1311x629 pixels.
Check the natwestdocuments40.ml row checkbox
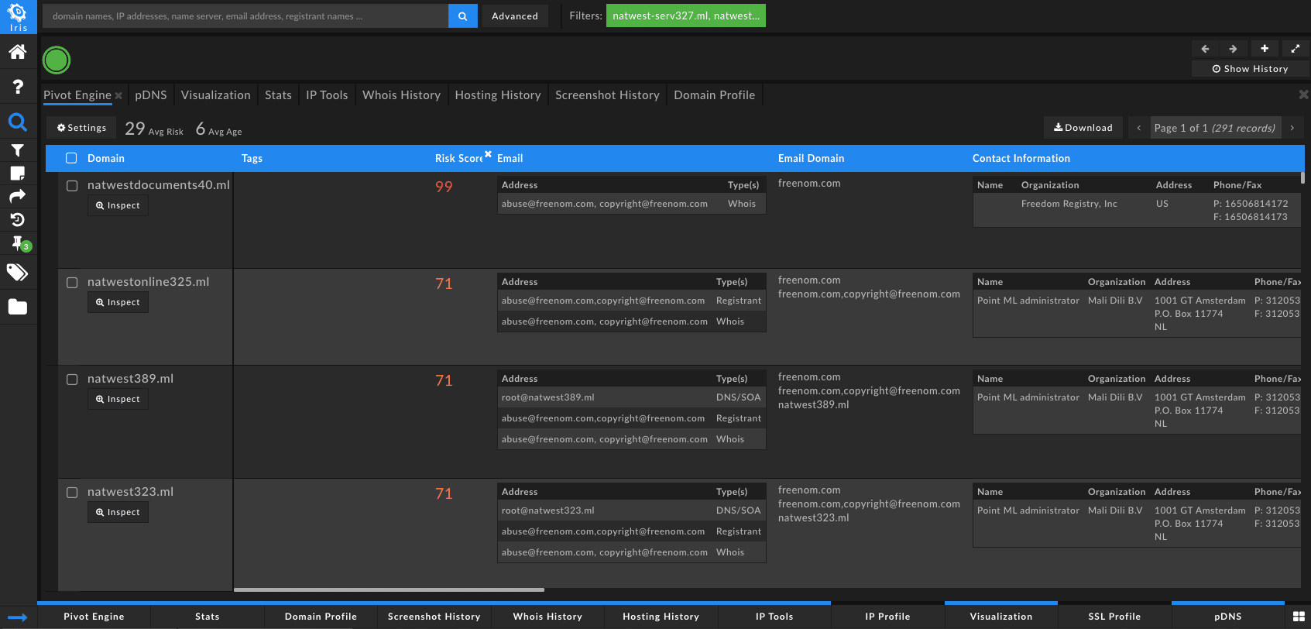click(x=72, y=186)
